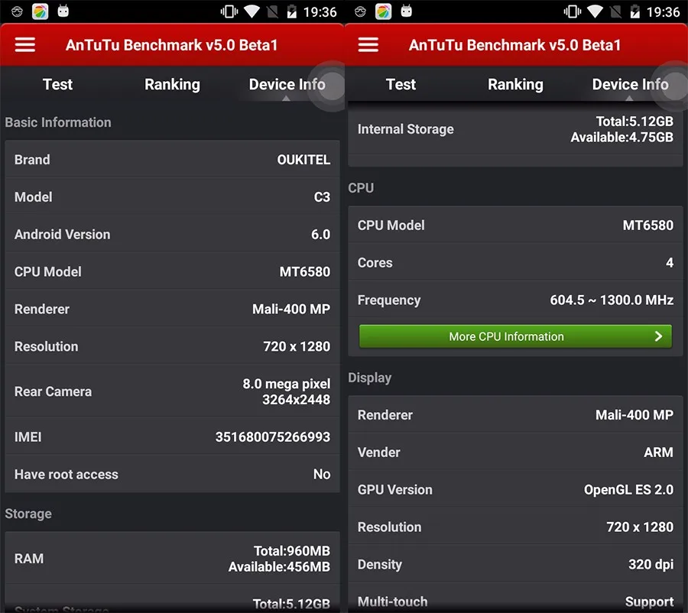
Task: Tap the battery icon in left status bar
Action: (292, 11)
